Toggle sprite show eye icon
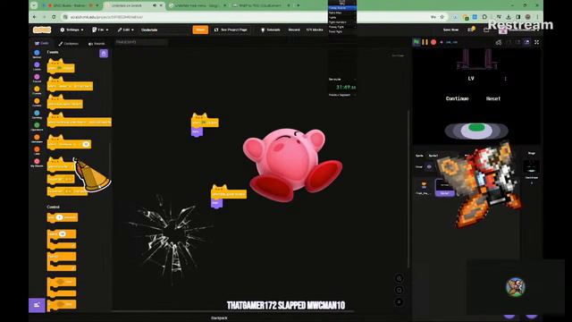This screenshot has width=572, height=322. click(429, 167)
